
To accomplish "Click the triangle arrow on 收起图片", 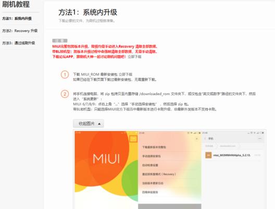I will tap(99, 124).
